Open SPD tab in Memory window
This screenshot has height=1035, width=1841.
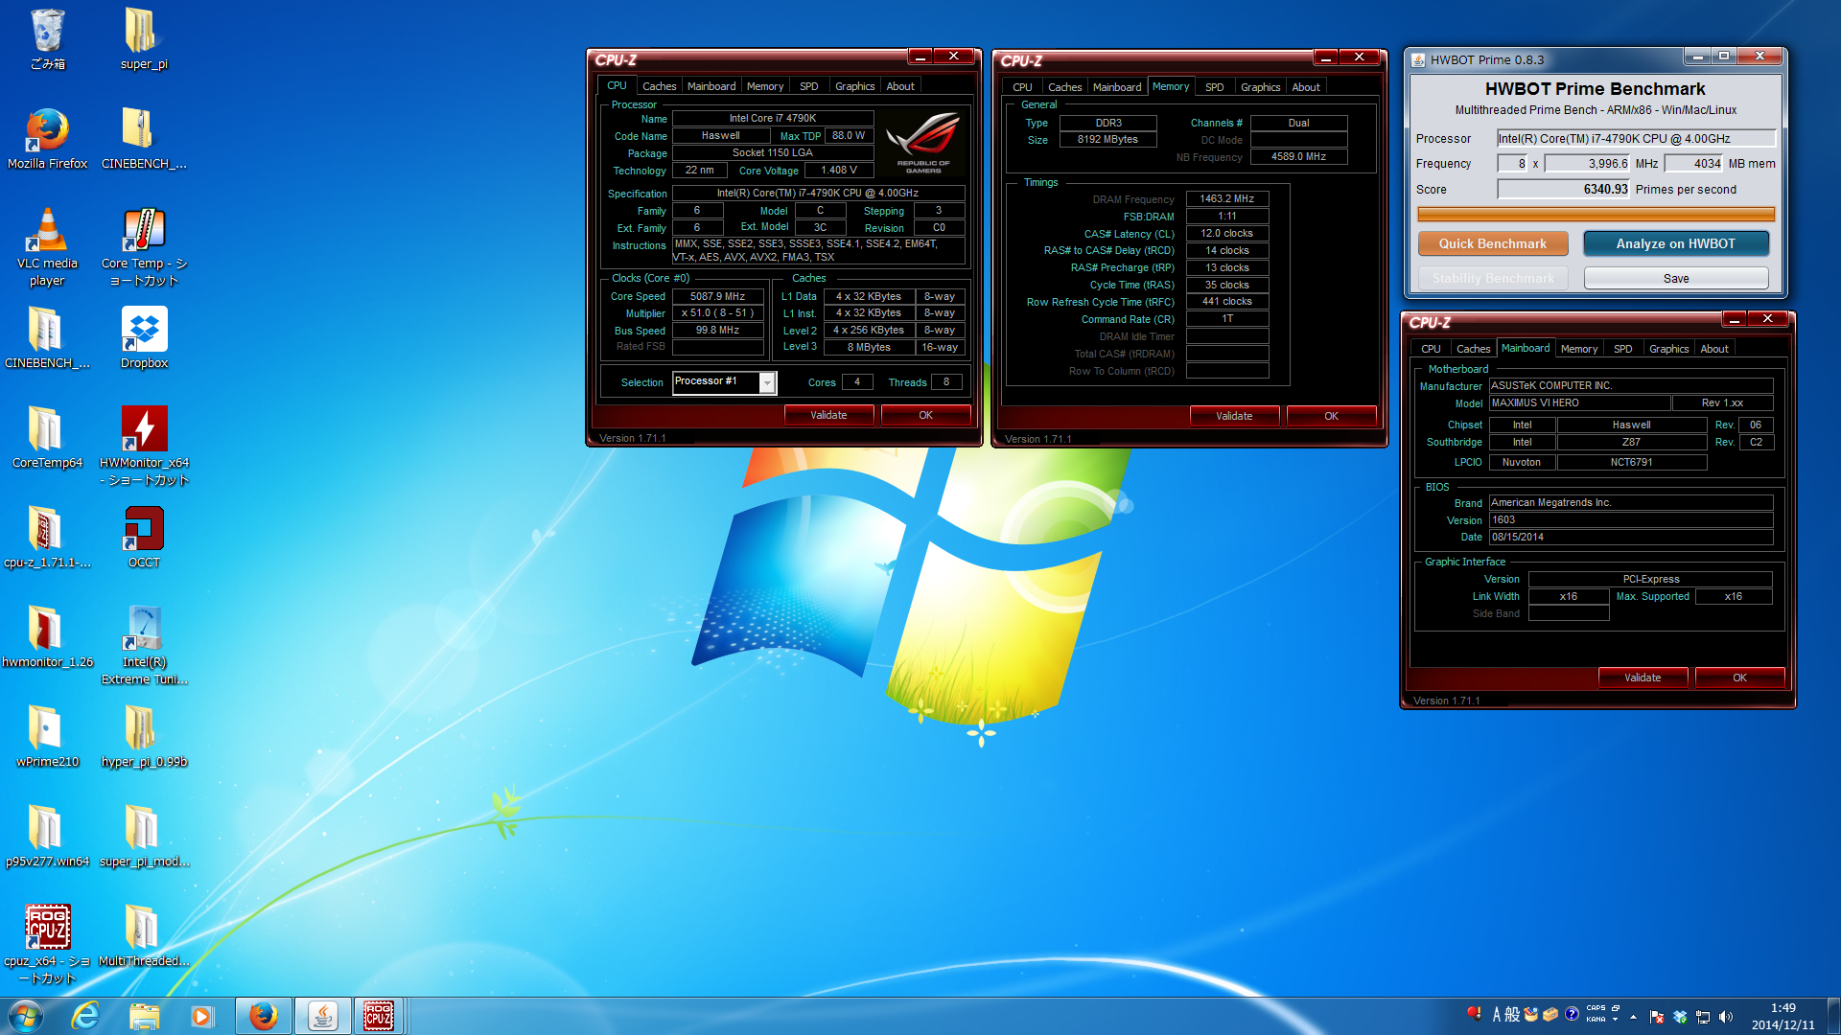[1215, 87]
